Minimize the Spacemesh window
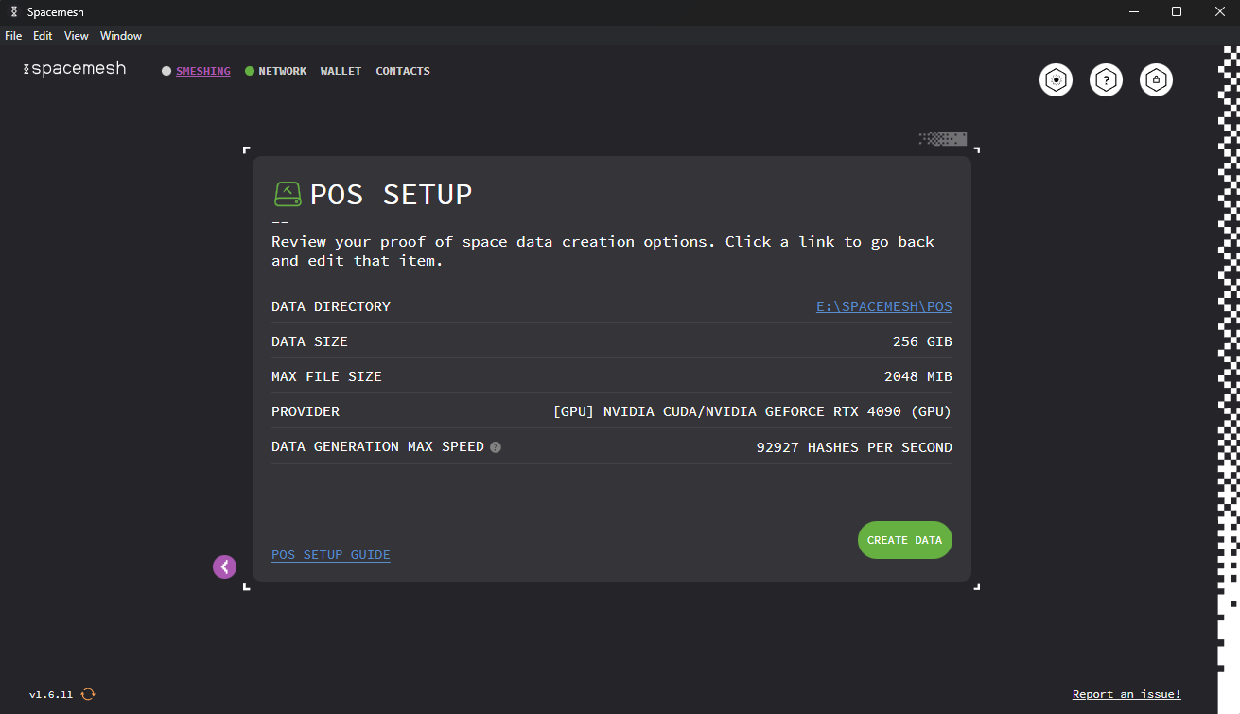Screen dimensions: 1240x714 click(x=1134, y=11)
